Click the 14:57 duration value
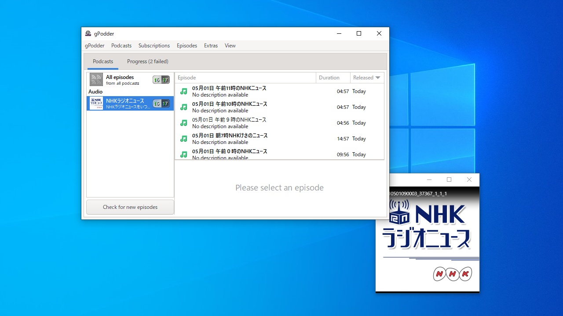The image size is (563, 316). (x=343, y=139)
